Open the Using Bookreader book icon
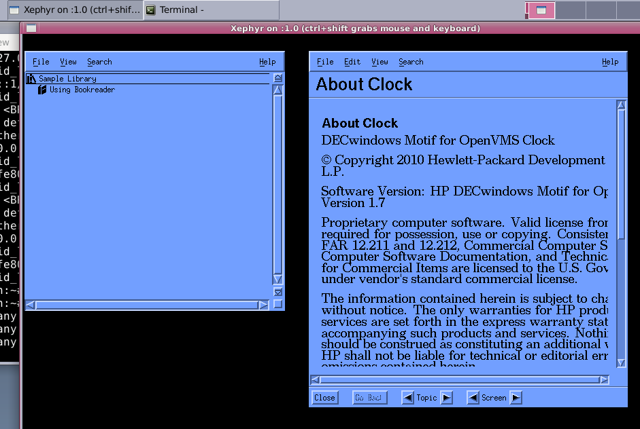 coord(41,89)
